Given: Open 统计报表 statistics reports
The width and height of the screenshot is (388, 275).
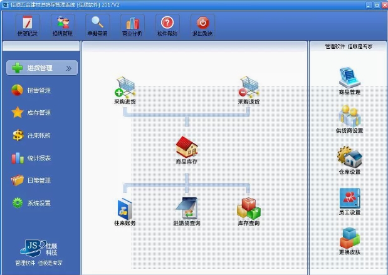Looking at the screenshot, I should point(31,158).
